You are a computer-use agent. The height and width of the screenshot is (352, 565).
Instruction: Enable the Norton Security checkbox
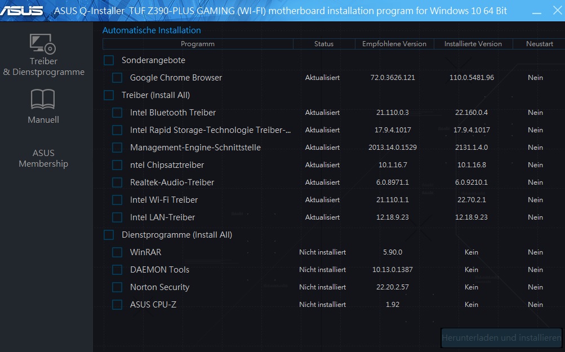pyautogui.click(x=117, y=287)
